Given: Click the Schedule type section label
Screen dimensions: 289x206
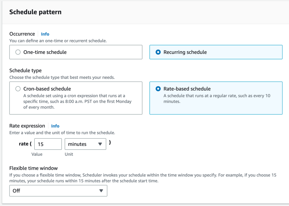Looking at the screenshot, I should coord(25,71).
